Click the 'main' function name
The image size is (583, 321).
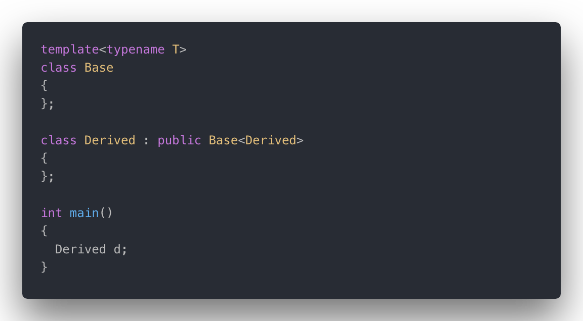(x=85, y=213)
